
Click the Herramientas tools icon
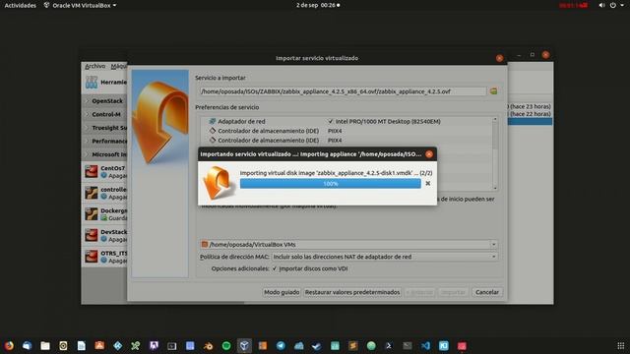coord(92,83)
